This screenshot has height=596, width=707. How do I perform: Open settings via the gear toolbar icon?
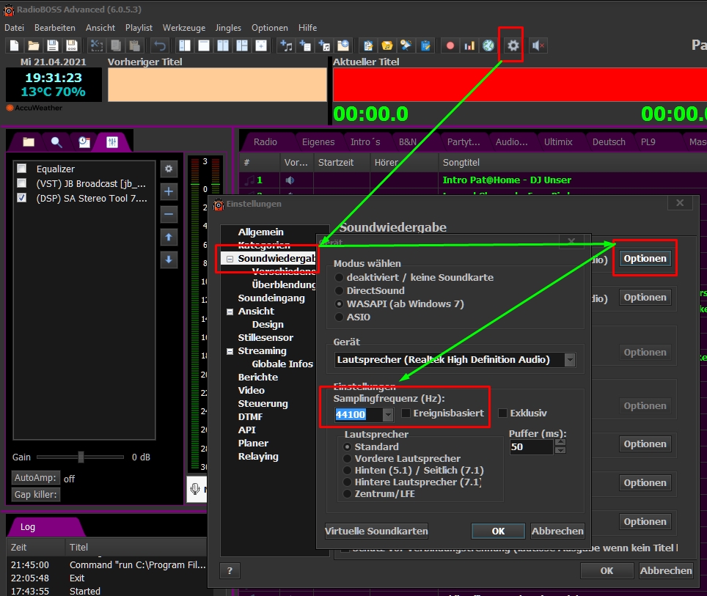[513, 45]
